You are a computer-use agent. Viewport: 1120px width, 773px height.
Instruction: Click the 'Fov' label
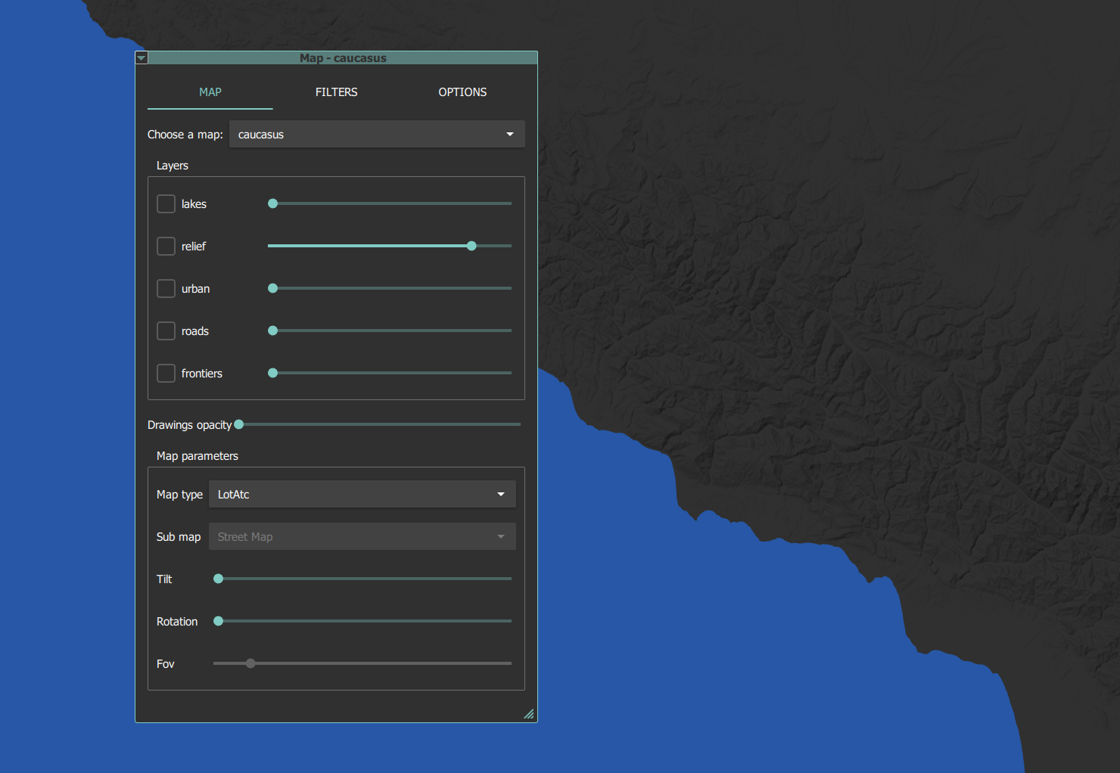(x=166, y=664)
